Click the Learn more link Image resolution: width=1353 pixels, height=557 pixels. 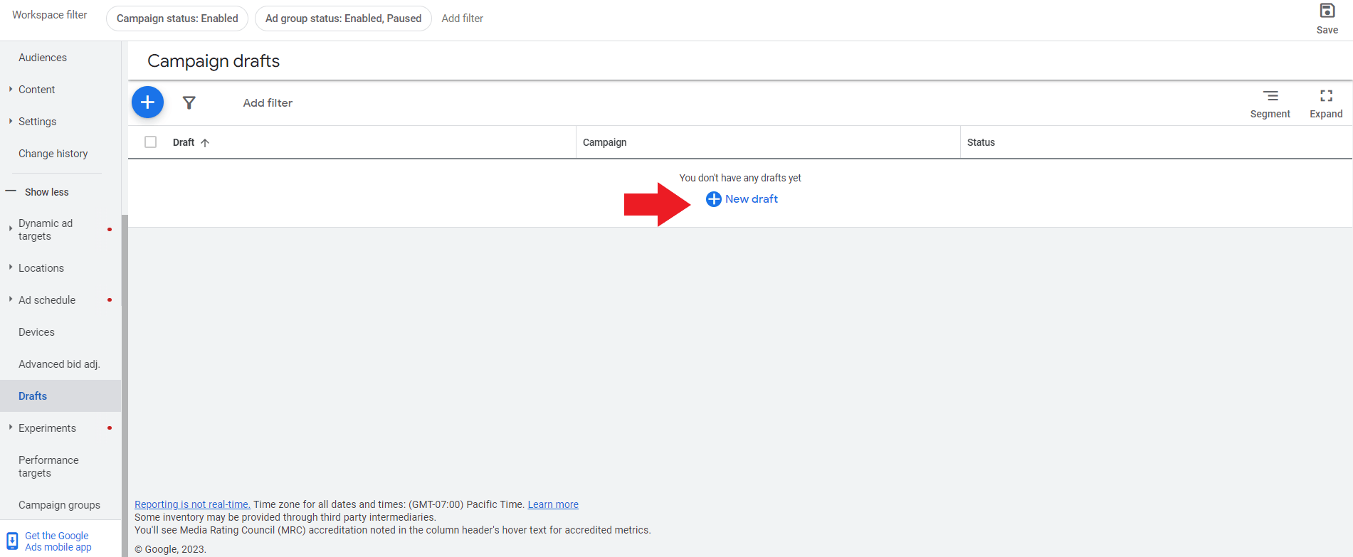[x=552, y=504]
